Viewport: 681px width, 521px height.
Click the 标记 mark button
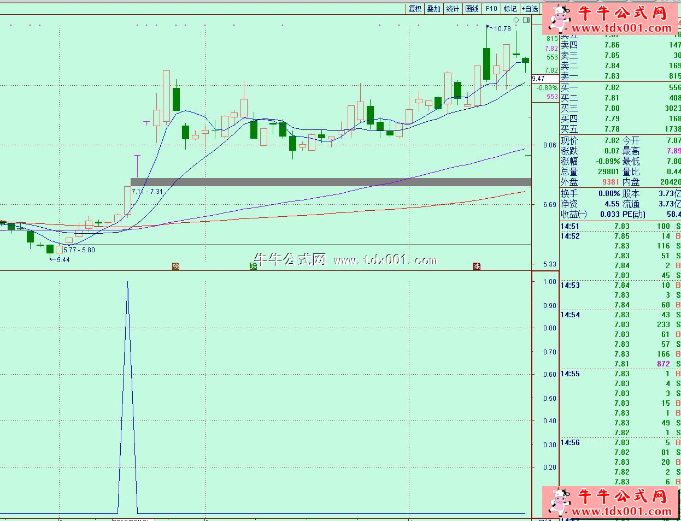click(510, 9)
